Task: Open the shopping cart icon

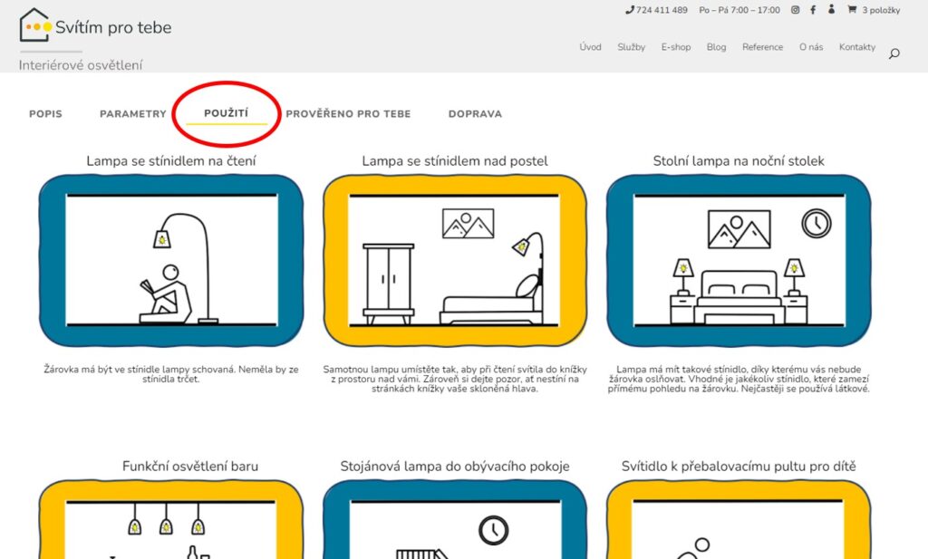Action: coord(852,10)
